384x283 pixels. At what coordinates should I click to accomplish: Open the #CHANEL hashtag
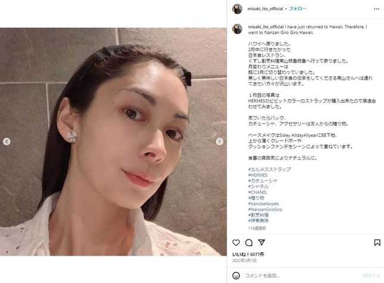point(258,192)
